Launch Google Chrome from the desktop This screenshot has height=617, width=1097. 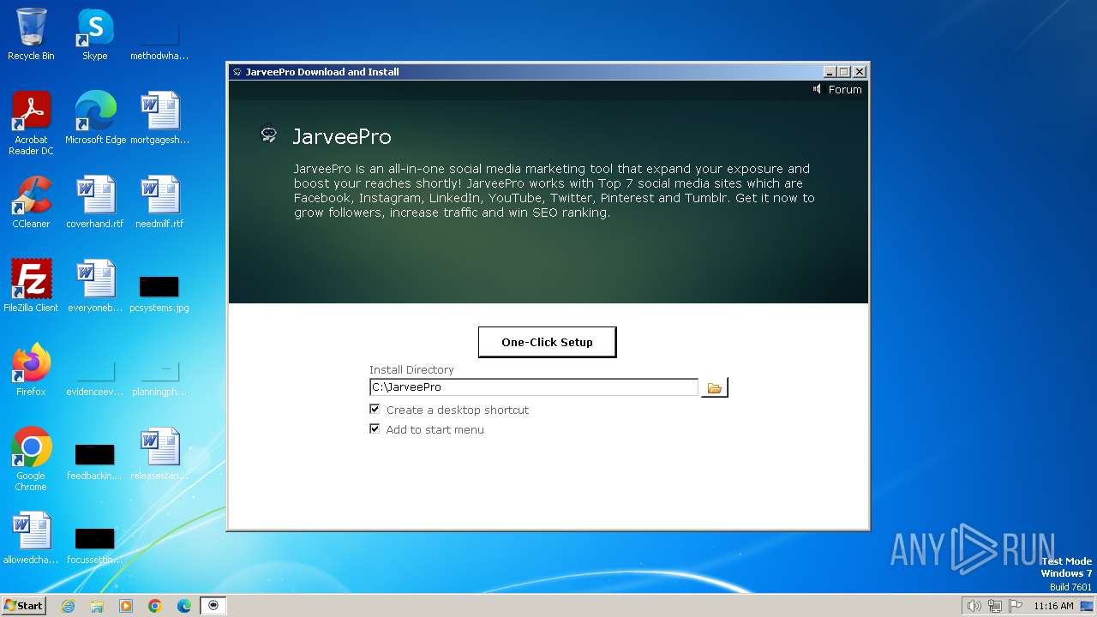coord(31,459)
